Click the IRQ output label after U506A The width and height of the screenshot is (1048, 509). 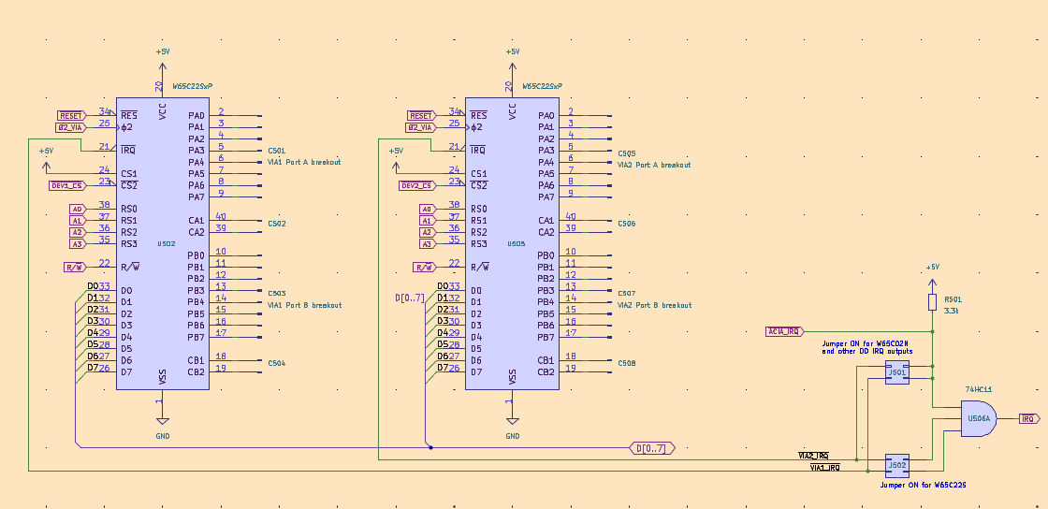click(x=1027, y=419)
